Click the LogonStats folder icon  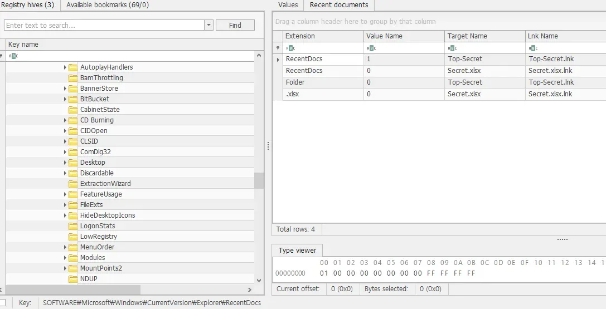(x=73, y=226)
